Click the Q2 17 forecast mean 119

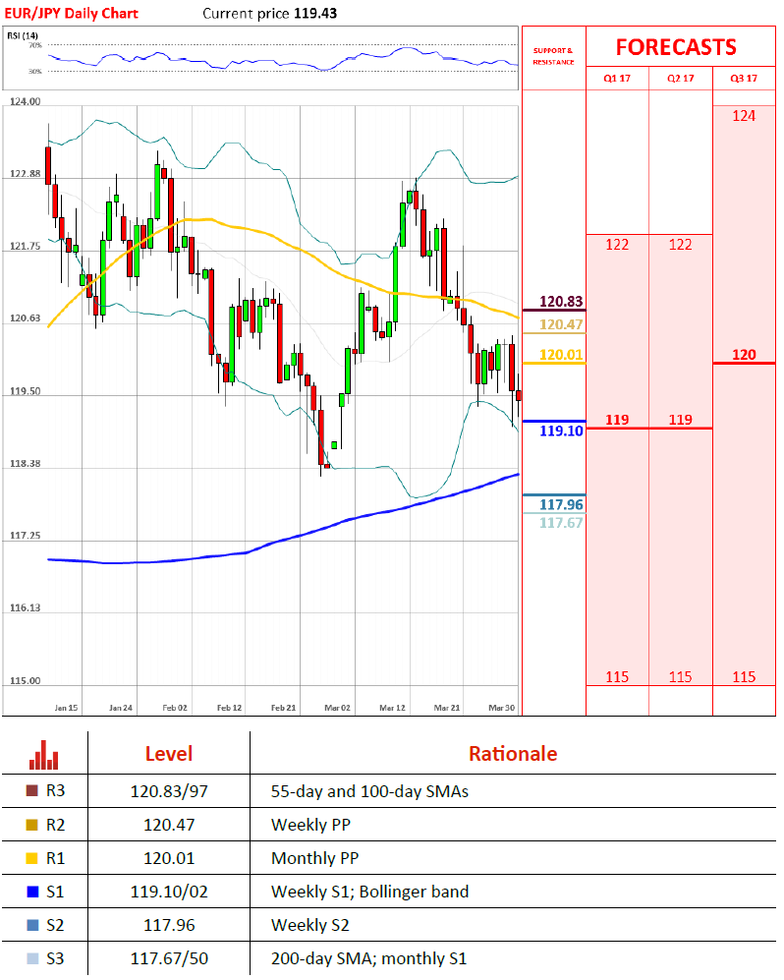[680, 420]
